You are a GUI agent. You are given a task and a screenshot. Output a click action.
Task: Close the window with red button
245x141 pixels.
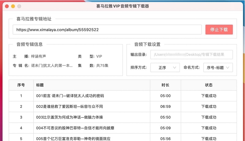(x=7, y=6)
